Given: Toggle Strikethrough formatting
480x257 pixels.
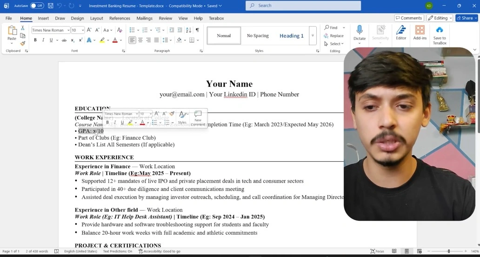Looking at the screenshot, I should 64,40.
